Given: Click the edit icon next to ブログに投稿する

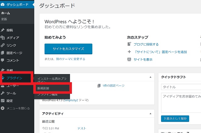Looking at the screenshot, I should click(x=129, y=44).
